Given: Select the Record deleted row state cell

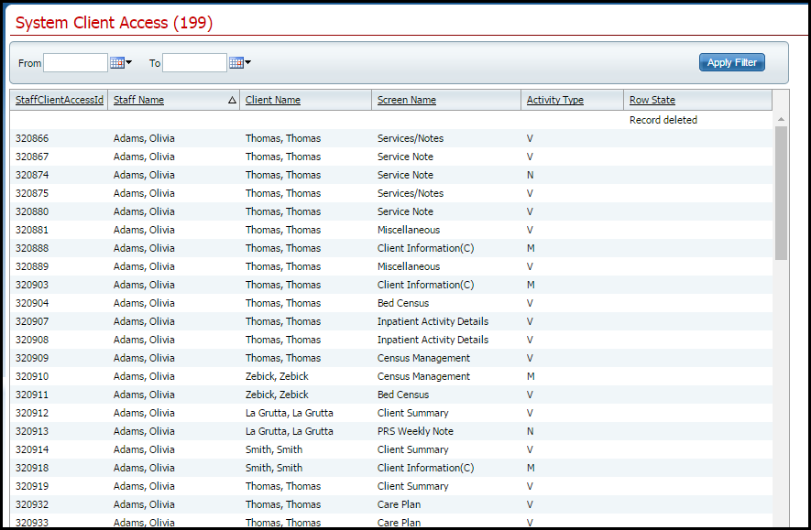Looking at the screenshot, I should [663, 120].
